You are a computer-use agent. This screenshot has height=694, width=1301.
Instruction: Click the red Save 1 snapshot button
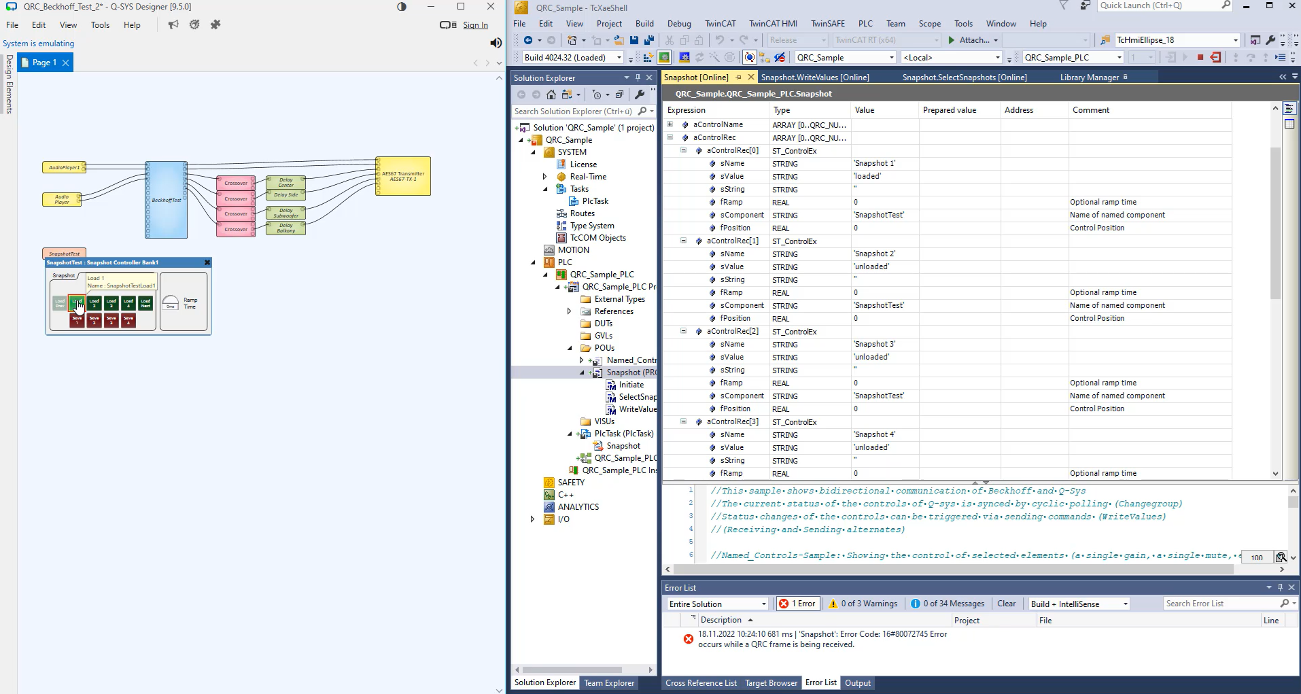77,320
